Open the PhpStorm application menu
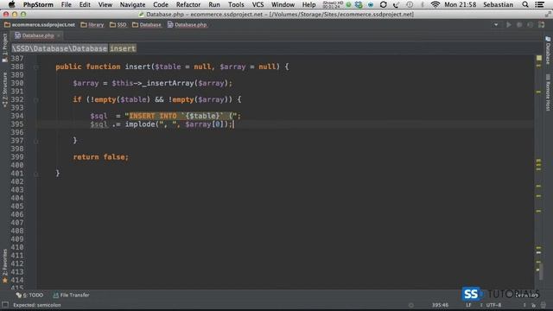Screen dimensions: 553x311 click(x=38, y=4)
